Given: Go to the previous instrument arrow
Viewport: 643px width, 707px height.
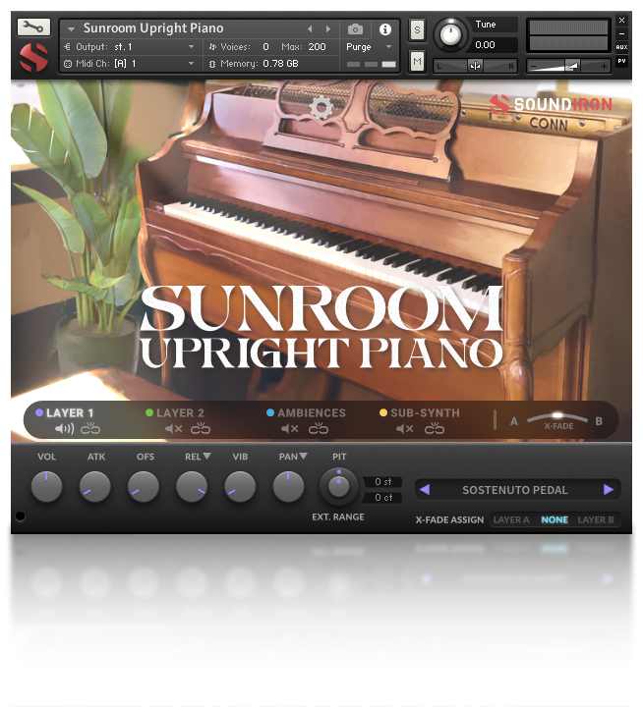Looking at the screenshot, I should coord(310,29).
